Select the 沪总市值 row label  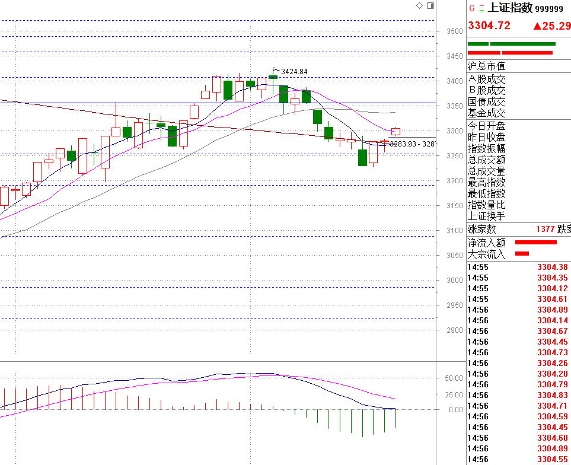[x=487, y=66]
